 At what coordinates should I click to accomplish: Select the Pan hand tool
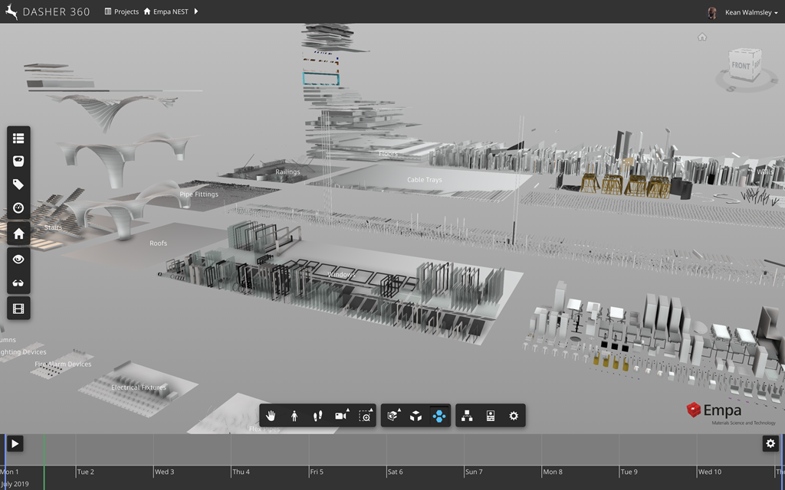271,416
